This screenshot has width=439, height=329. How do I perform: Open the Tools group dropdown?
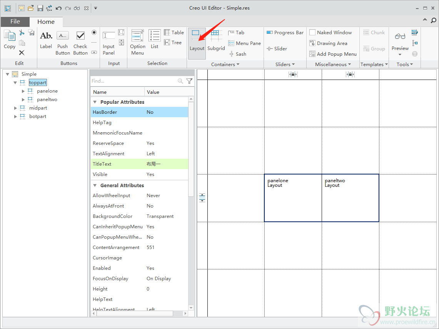tap(405, 64)
